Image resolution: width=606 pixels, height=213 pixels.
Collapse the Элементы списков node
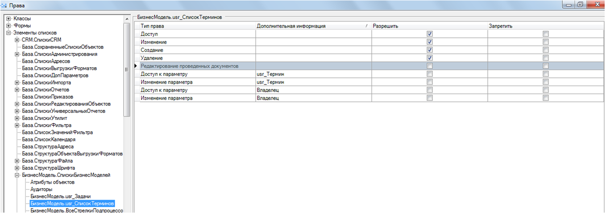[8, 33]
